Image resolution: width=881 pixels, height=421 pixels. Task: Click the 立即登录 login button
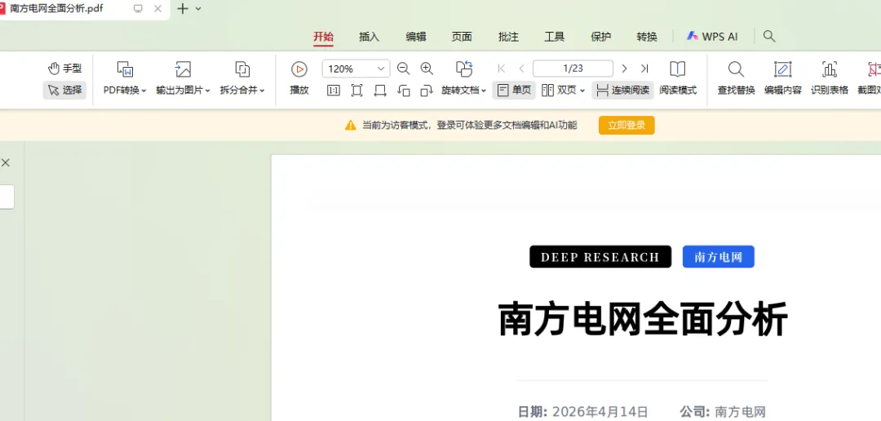click(x=626, y=126)
